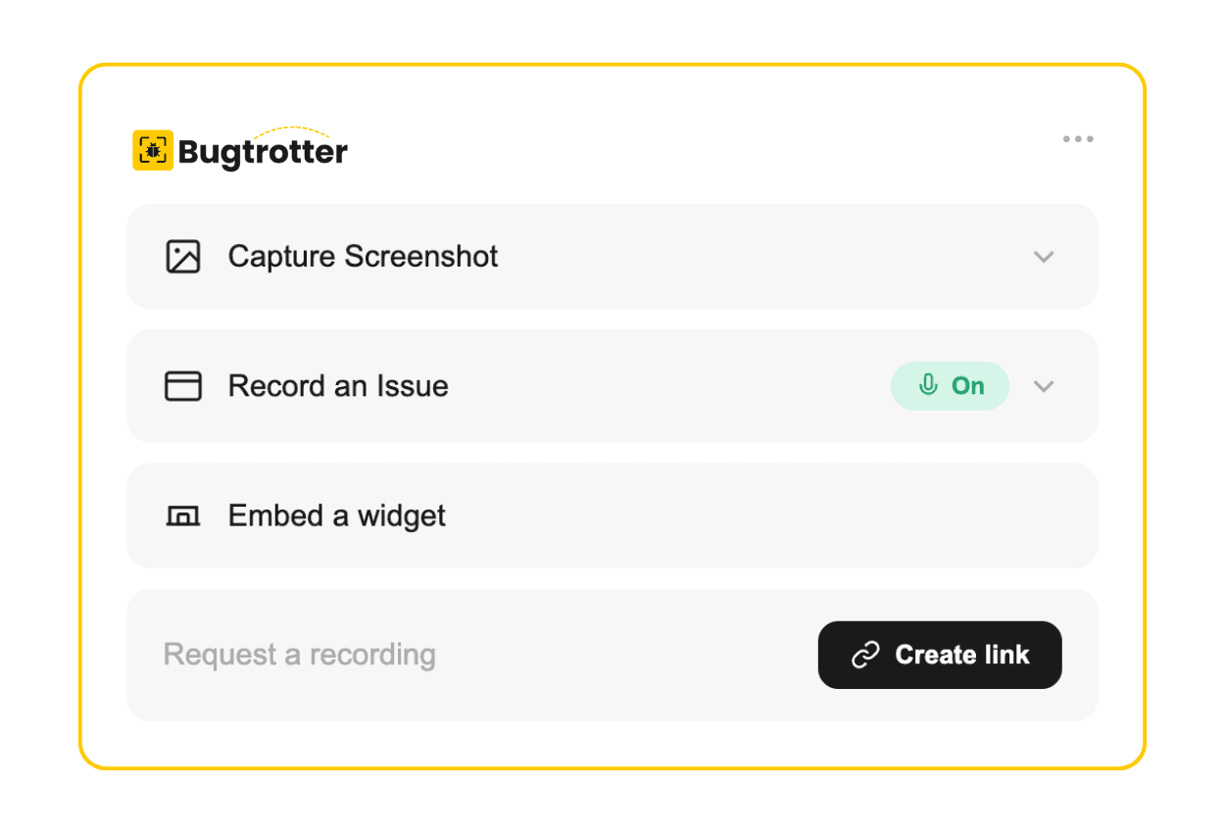Turn off audio recording via the On pill
Image resolution: width=1225 pixels, height=833 pixels.
(950, 385)
